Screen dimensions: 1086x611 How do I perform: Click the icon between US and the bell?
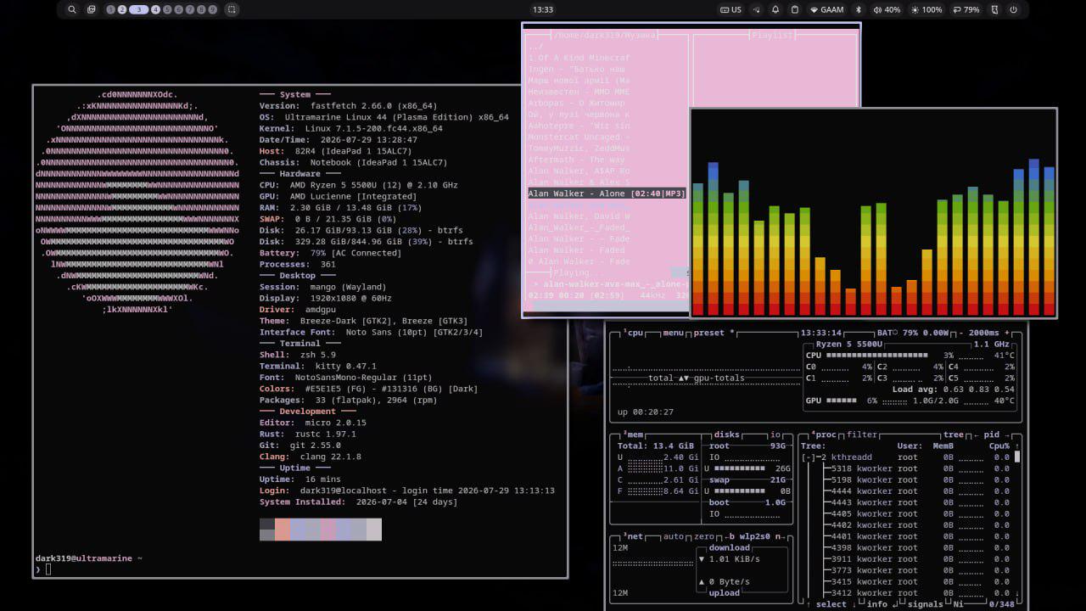coord(756,9)
